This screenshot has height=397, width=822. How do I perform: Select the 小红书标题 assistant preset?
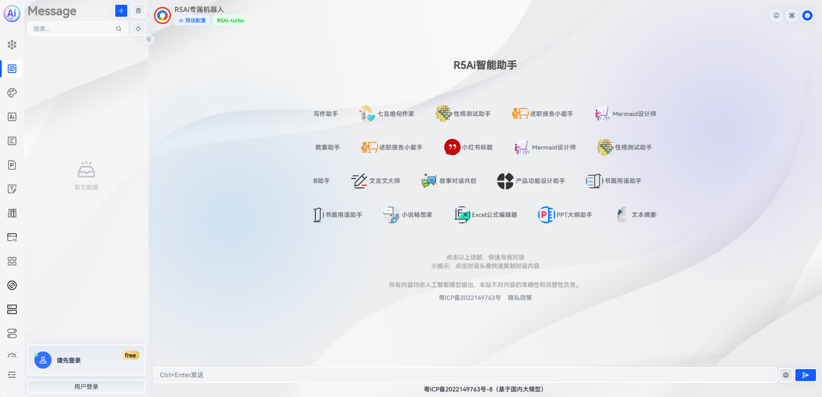pos(469,147)
